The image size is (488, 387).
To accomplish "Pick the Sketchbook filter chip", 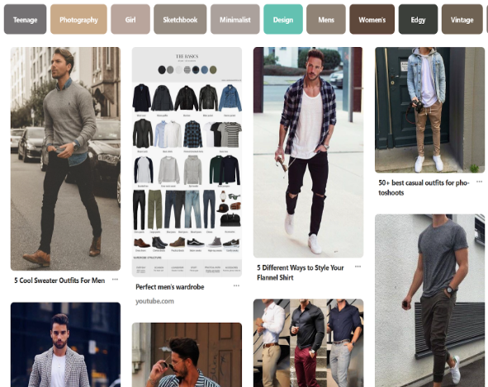I will tap(180, 19).
